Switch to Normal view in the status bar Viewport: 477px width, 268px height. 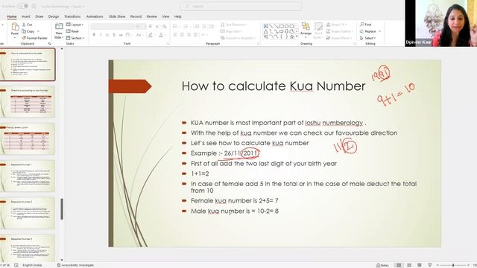click(399, 265)
